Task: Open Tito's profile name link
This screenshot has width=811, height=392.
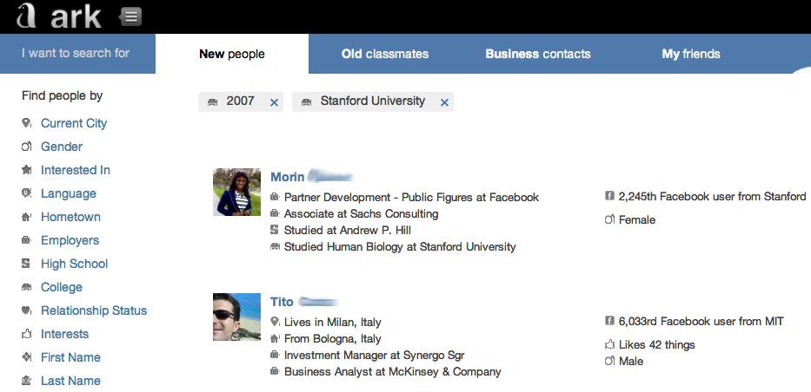Action: point(282,302)
